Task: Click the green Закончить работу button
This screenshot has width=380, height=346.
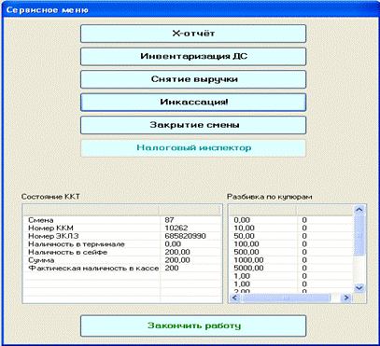Action: click(193, 325)
